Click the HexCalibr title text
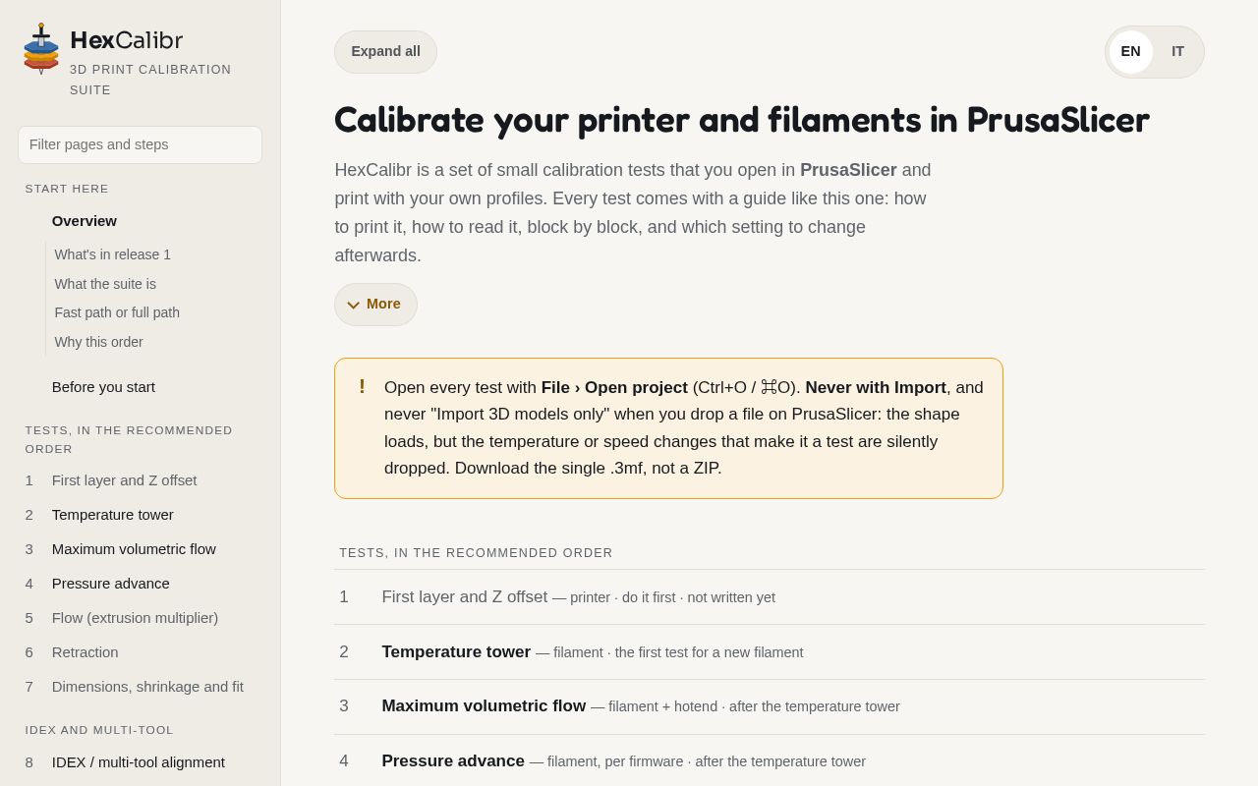 (x=126, y=40)
